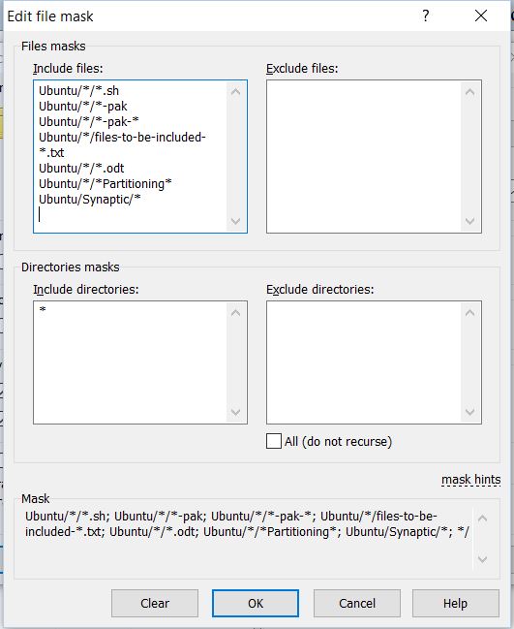Enable All (do not recurse) checkbox

274,441
